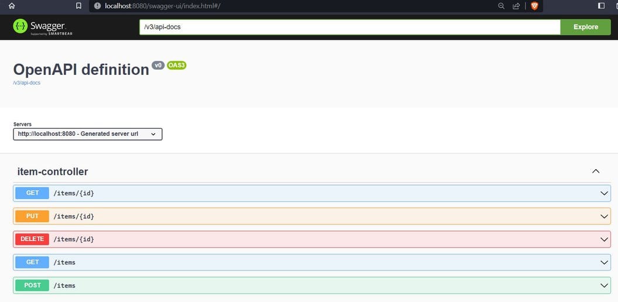Expand POST /items with its chevron
This screenshot has width=618, height=302.
pyautogui.click(x=604, y=286)
